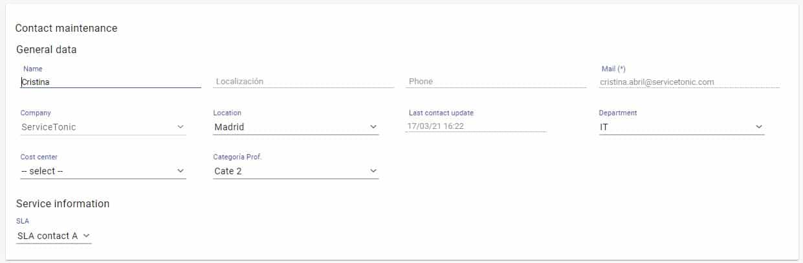Click the chevron arrow beside Madrid
This screenshot has width=803, height=263.
[373, 127]
